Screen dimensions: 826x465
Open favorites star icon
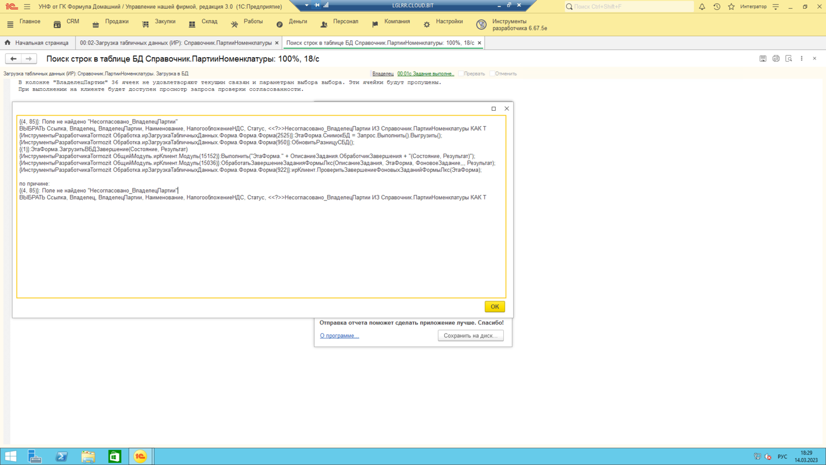731,7
